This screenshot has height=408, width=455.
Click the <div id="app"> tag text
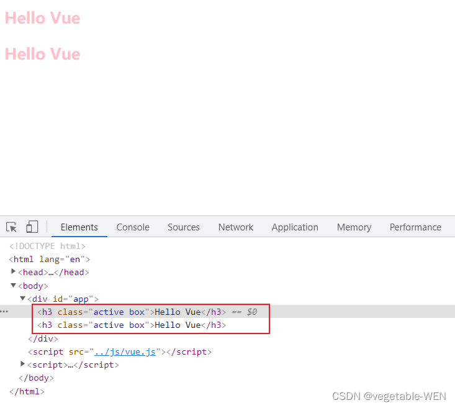pos(63,299)
